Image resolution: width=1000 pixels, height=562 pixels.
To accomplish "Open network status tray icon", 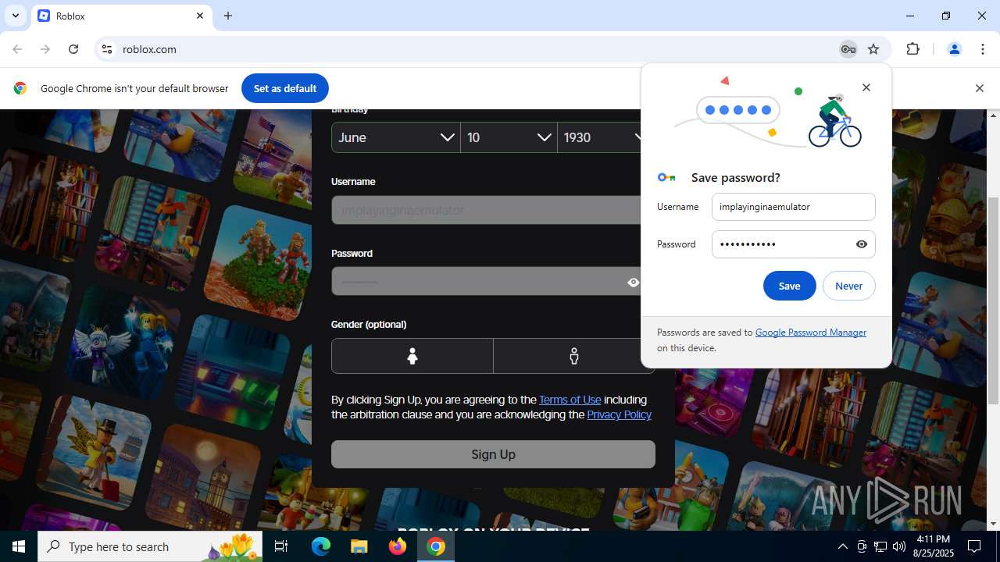I will point(880,546).
